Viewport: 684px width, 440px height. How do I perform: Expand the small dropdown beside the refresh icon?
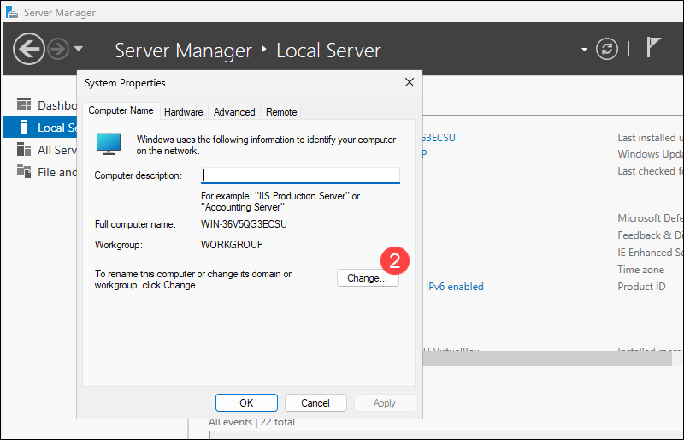pyautogui.click(x=585, y=50)
